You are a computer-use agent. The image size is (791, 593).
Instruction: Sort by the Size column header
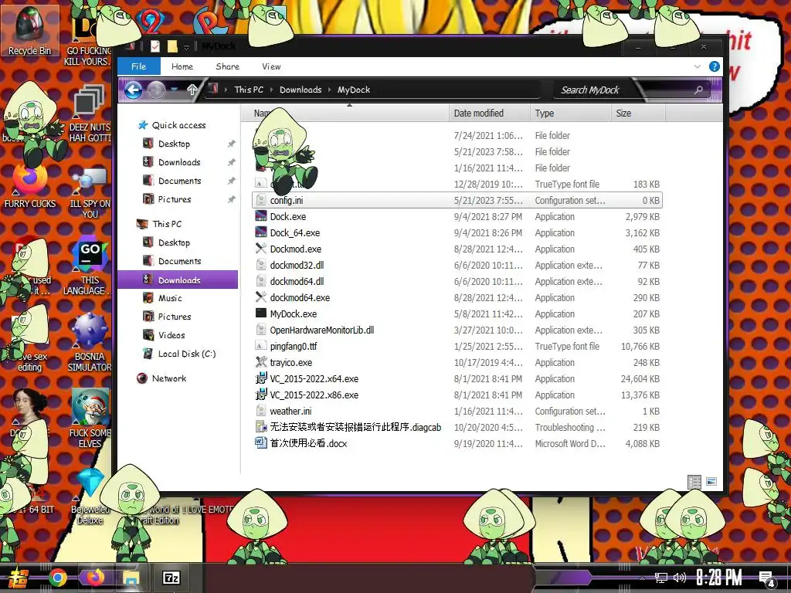point(638,113)
